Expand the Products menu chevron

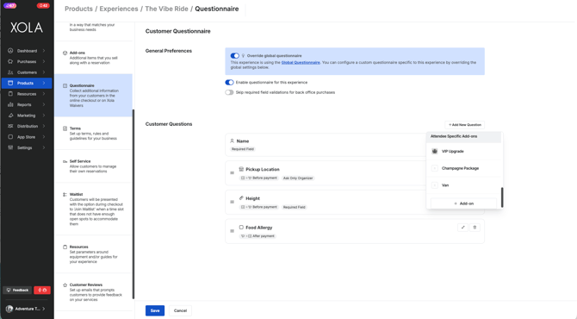pyautogui.click(x=44, y=83)
